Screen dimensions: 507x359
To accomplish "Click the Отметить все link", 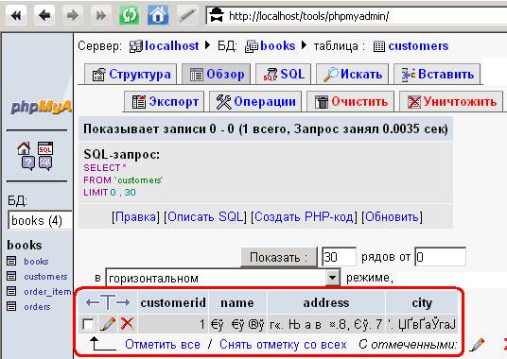I will pos(163,345).
